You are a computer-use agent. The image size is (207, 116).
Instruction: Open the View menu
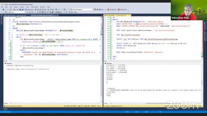pyautogui.click(x=11, y=7)
